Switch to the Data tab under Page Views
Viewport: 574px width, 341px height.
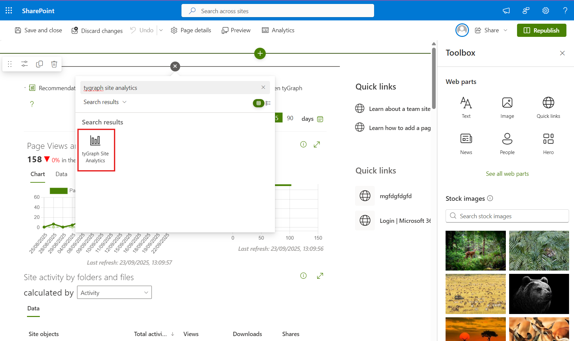tap(61, 174)
